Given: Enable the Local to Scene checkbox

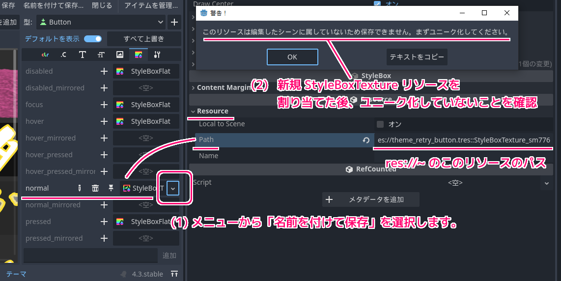Looking at the screenshot, I should (x=380, y=124).
